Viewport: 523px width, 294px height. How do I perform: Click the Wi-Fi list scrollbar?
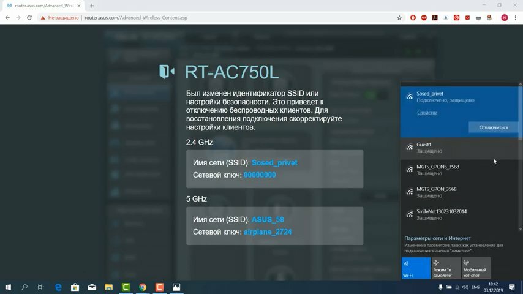click(x=520, y=113)
